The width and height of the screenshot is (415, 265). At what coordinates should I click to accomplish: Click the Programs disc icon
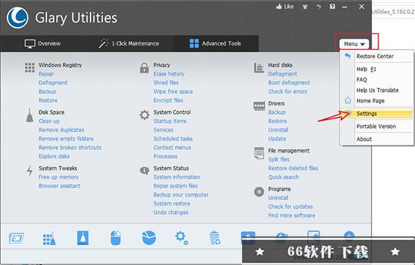click(259, 192)
